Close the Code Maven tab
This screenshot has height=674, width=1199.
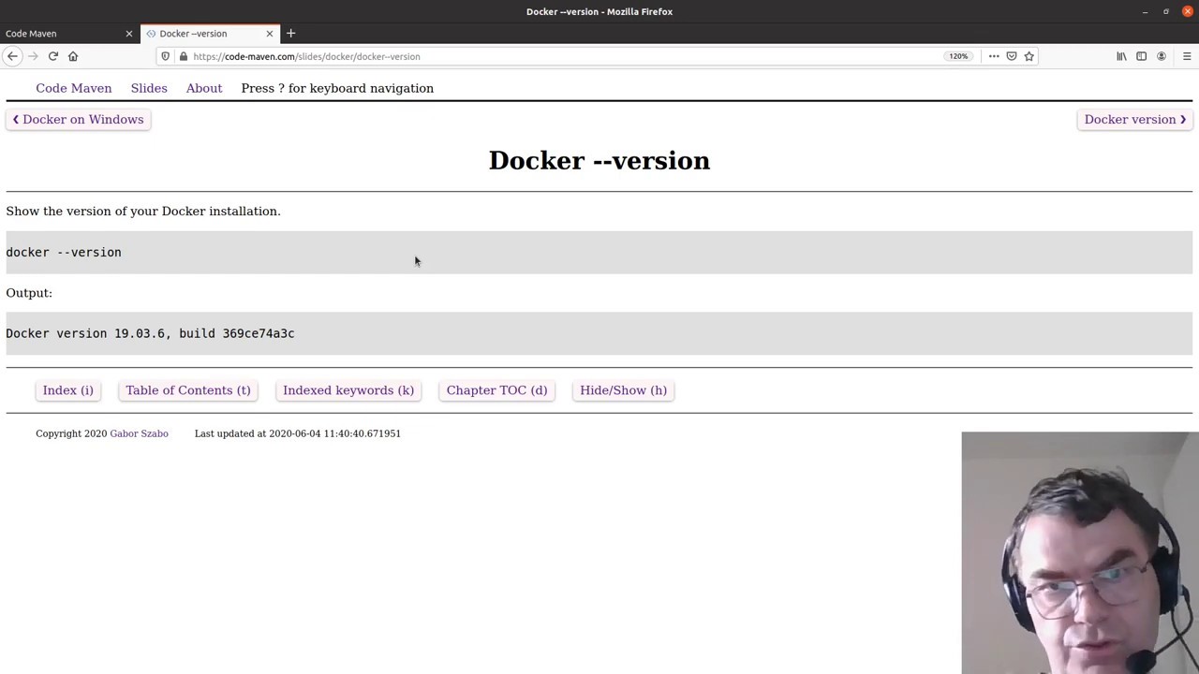click(x=129, y=34)
